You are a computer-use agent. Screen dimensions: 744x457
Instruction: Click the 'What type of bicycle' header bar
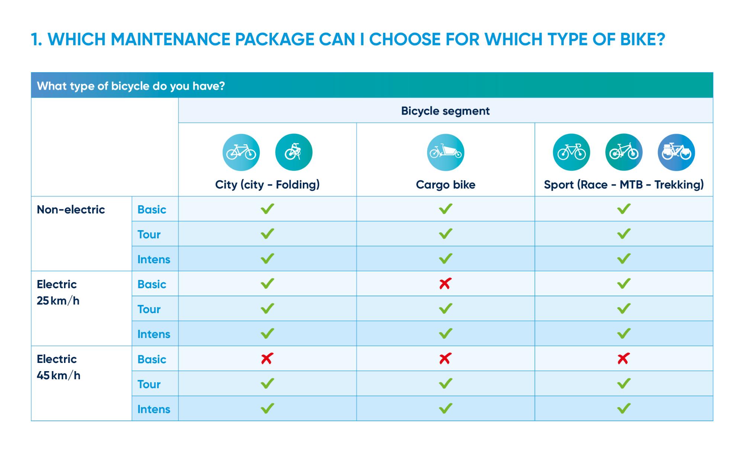tap(131, 86)
